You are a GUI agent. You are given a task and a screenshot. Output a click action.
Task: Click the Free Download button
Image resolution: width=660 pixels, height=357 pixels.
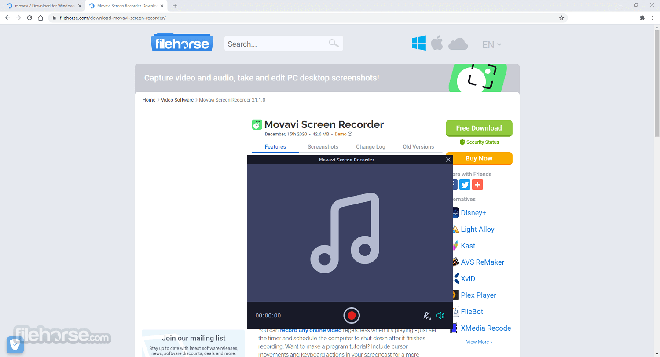click(479, 128)
